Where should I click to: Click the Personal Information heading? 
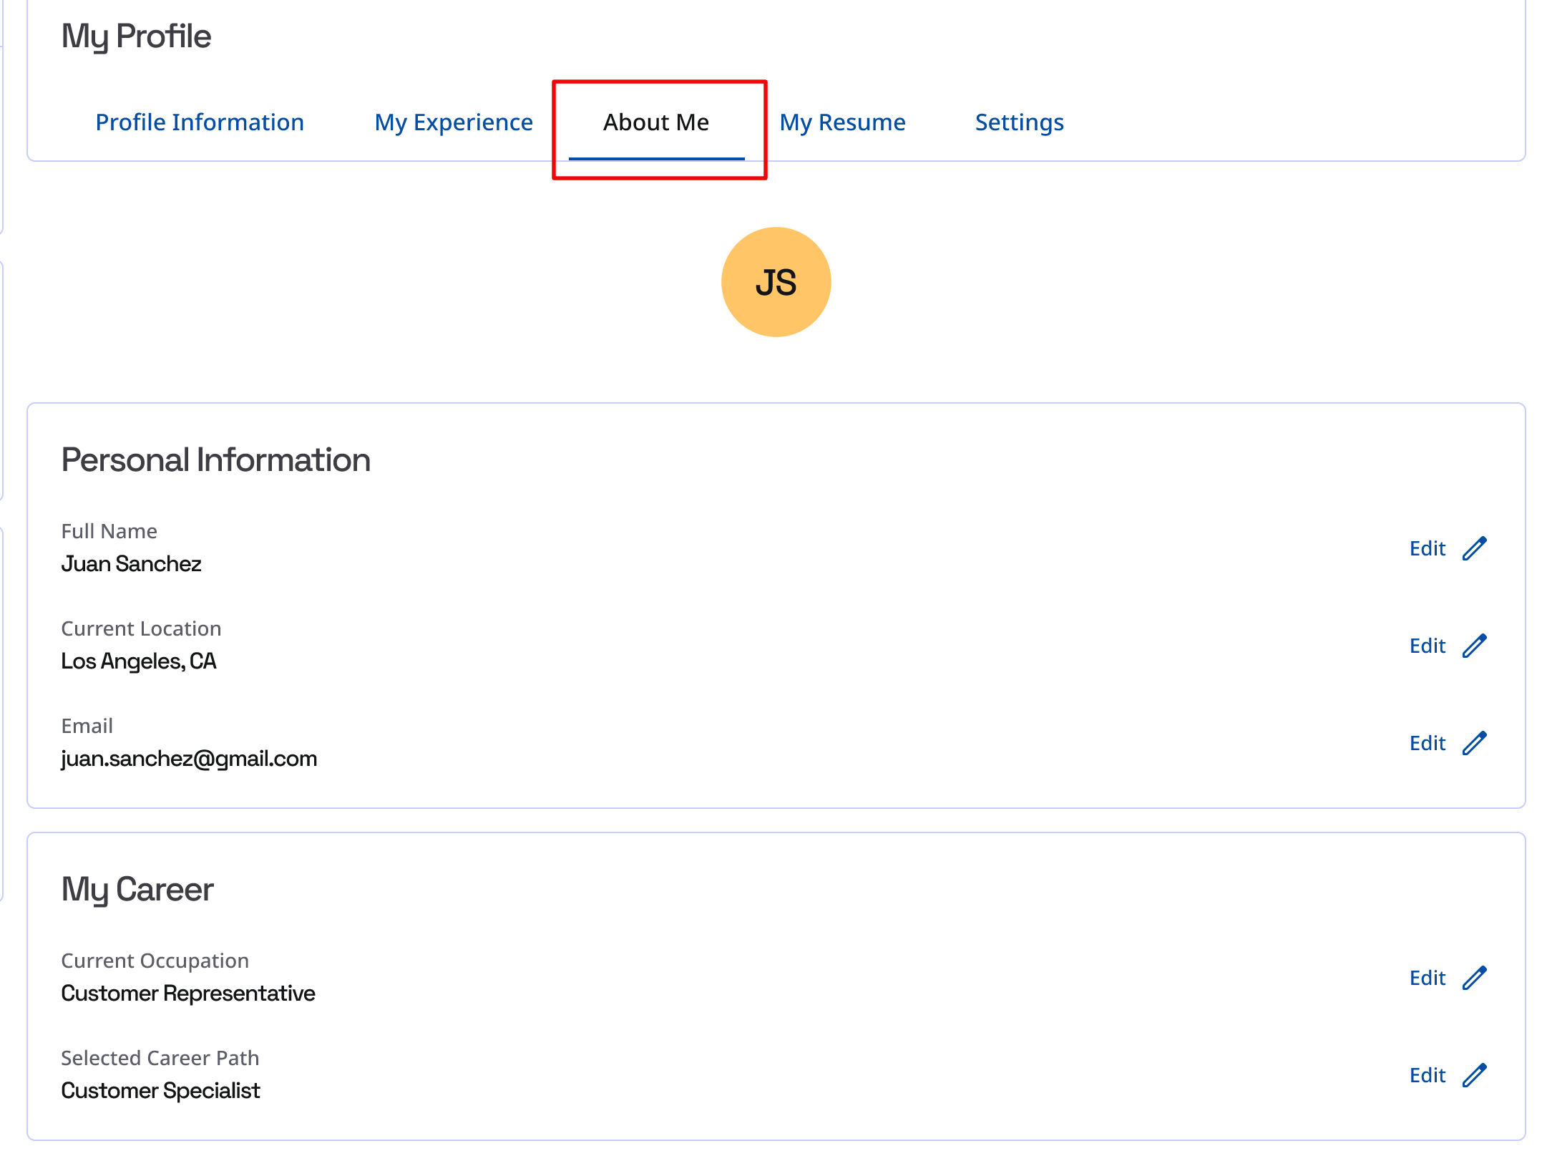tap(215, 460)
